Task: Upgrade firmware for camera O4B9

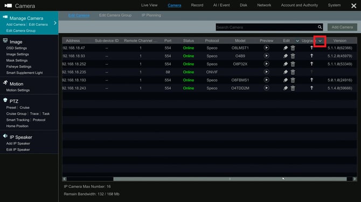Action: pos(311,55)
